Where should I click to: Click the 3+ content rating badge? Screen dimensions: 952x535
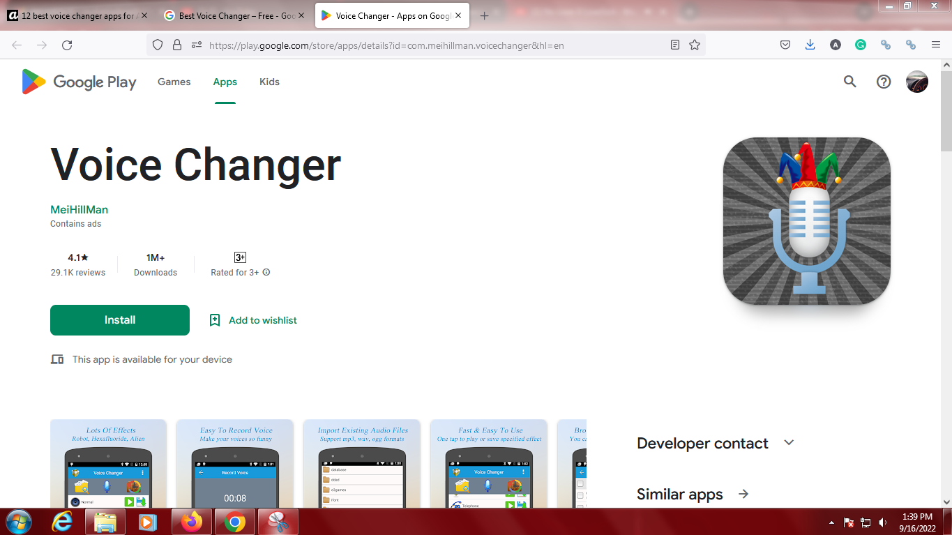pyautogui.click(x=240, y=257)
